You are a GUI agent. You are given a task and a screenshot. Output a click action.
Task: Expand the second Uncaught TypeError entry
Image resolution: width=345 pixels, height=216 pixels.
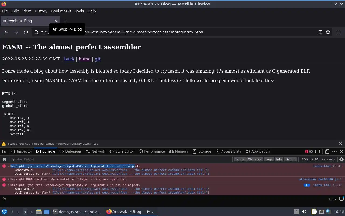(x=8, y=185)
